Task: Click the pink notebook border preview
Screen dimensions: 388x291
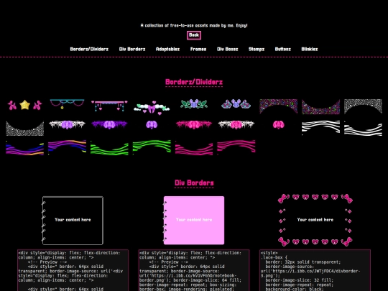Action: pyautogui.click(x=194, y=221)
